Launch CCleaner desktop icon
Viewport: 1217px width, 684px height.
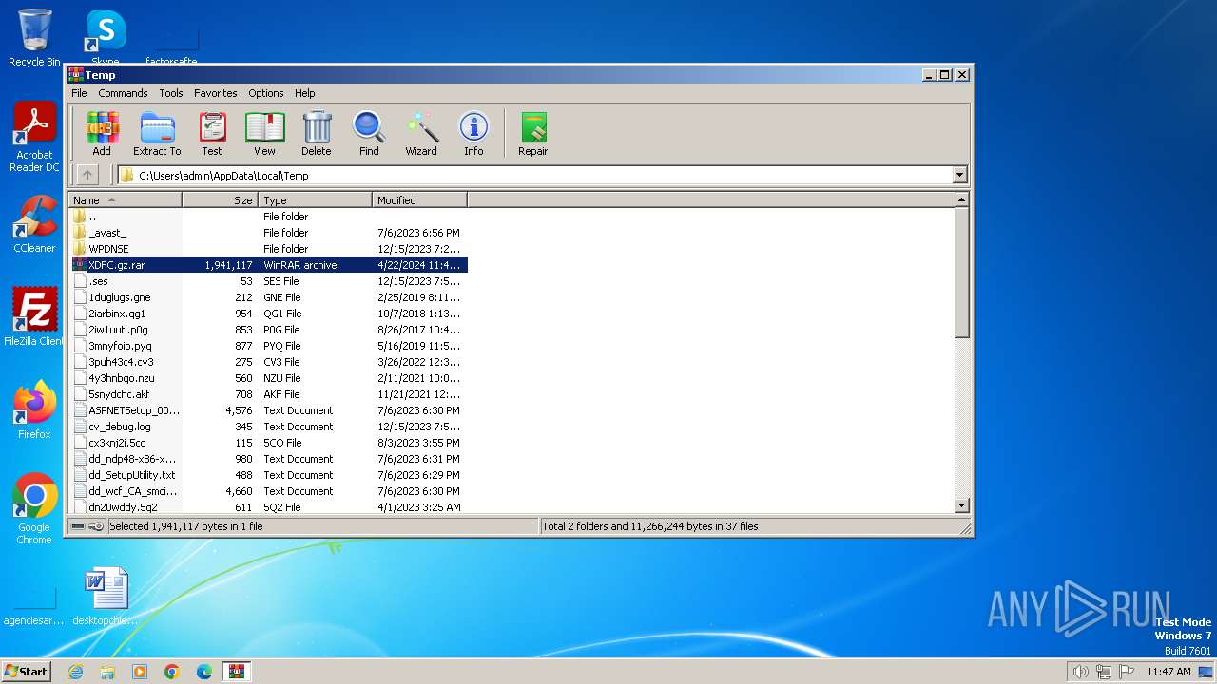34,224
